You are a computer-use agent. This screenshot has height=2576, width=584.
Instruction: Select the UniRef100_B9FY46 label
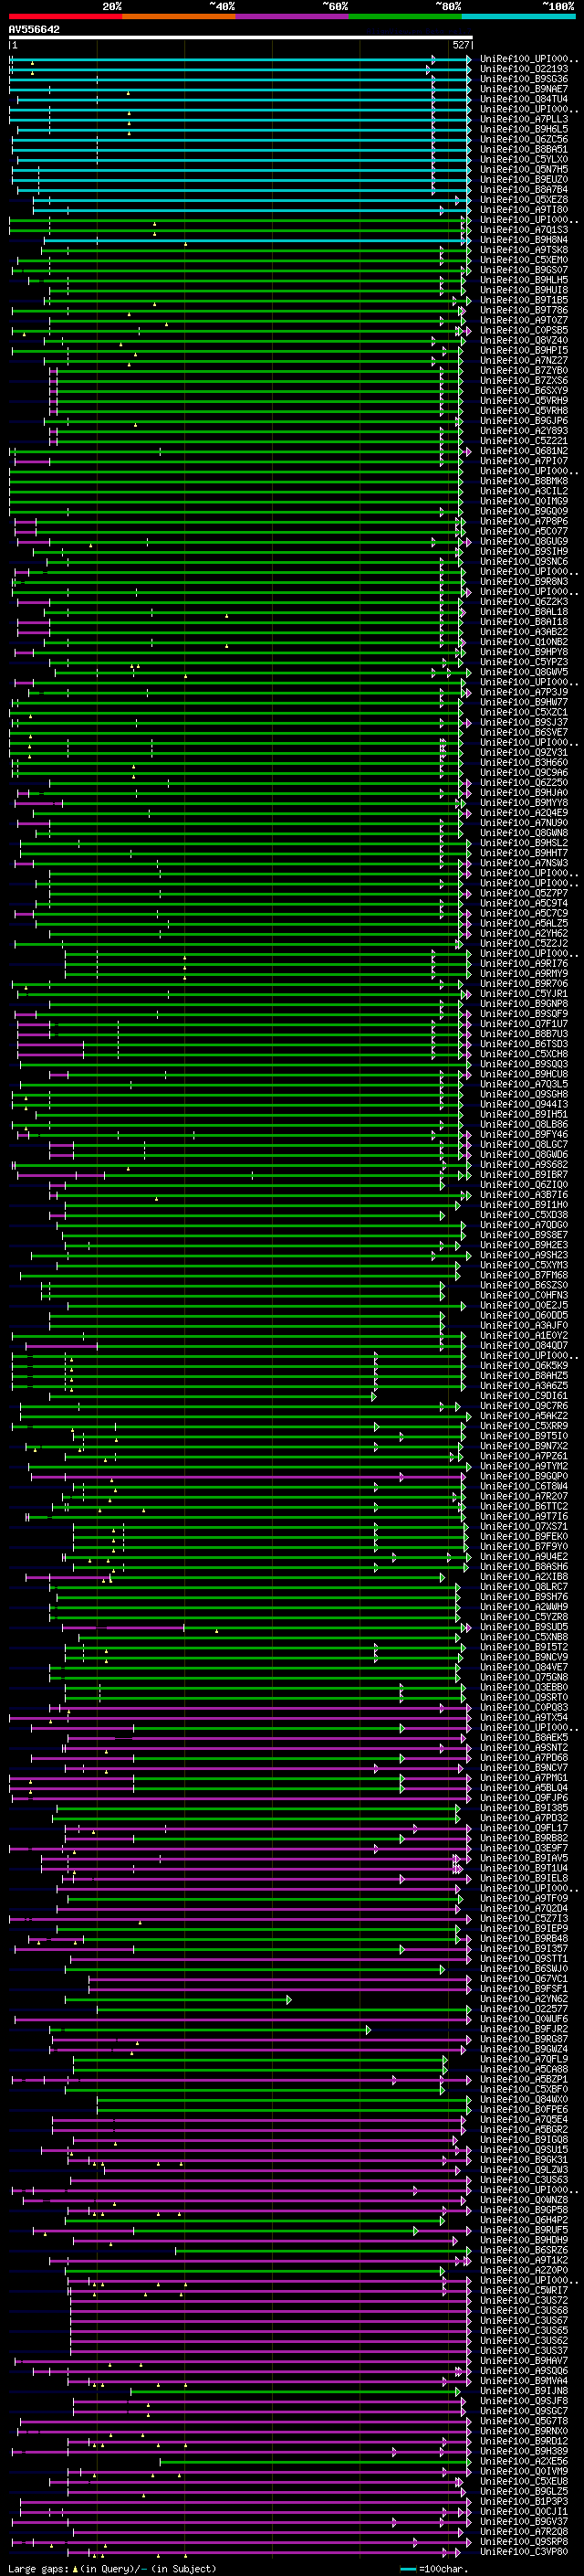(x=524, y=1134)
